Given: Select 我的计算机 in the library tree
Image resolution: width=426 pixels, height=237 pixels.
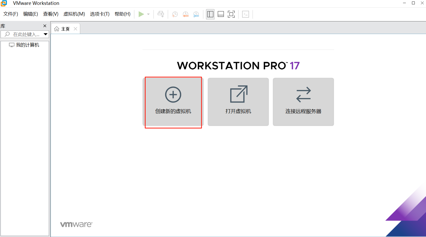Looking at the screenshot, I should point(24,45).
